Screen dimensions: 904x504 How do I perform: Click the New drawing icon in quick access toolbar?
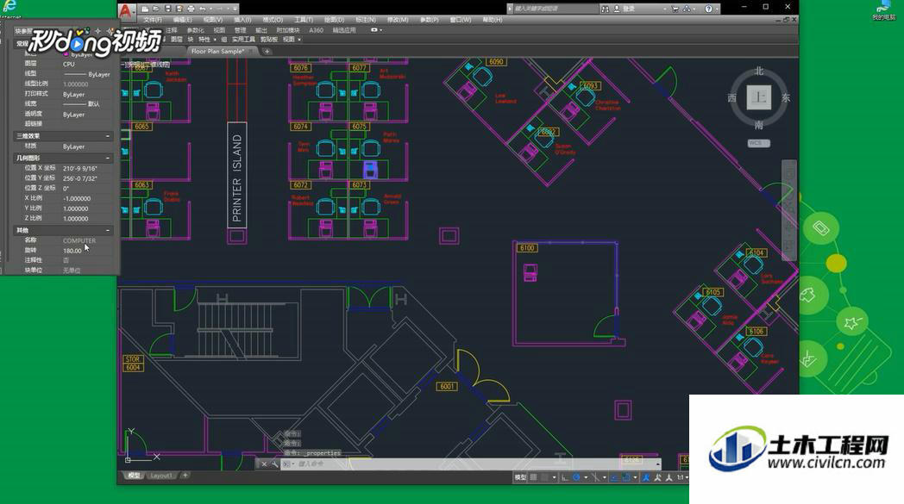coord(145,9)
